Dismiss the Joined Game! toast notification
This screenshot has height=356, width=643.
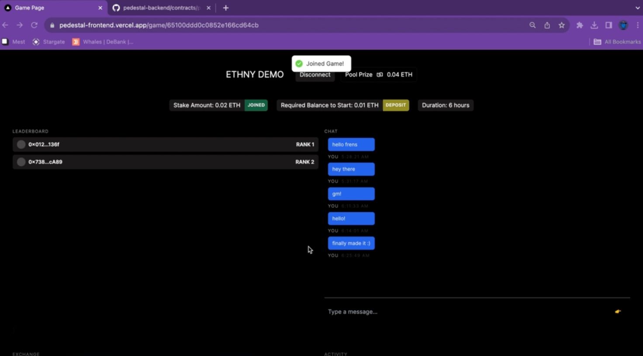click(x=321, y=64)
